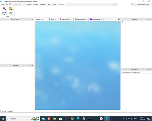This screenshot has width=152, height=121.
Task: Expand the Filter Properties dropdown arrow
Action: [150, 72]
